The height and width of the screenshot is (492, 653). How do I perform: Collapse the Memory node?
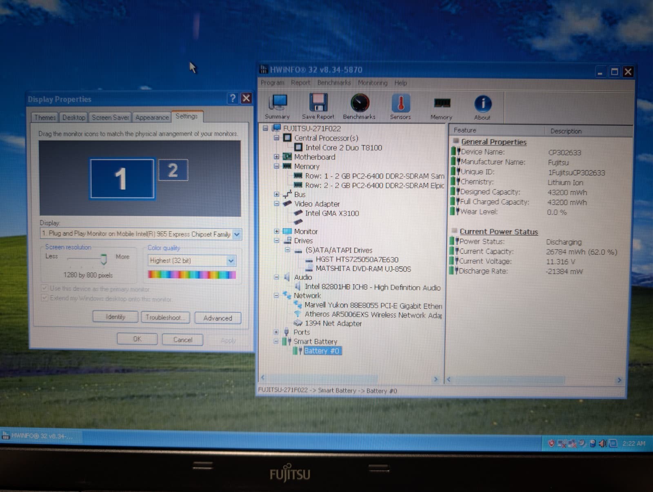(276, 166)
